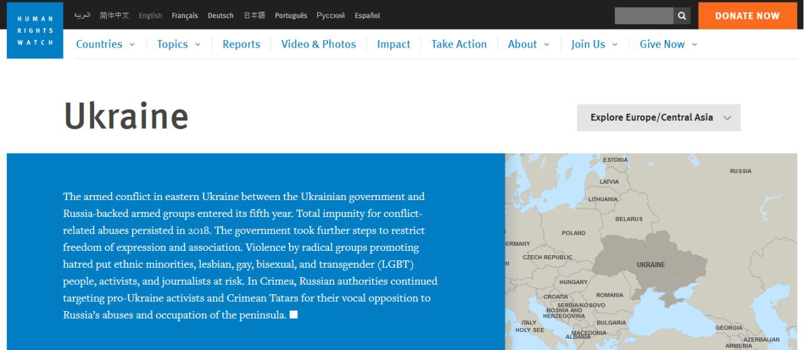Viewport: 804px width, 350px height.
Task: Click inside the search input field
Action: click(x=644, y=16)
